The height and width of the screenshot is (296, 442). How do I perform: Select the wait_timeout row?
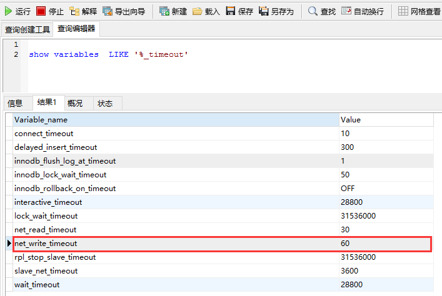coord(38,285)
